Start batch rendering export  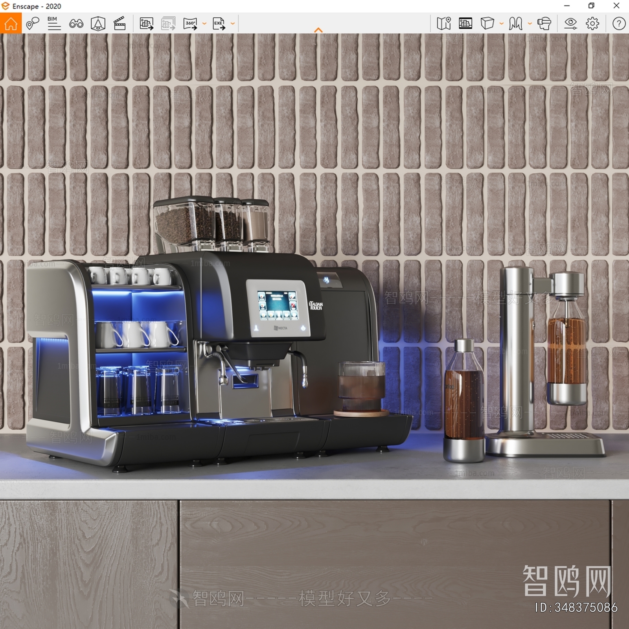tap(168, 24)
